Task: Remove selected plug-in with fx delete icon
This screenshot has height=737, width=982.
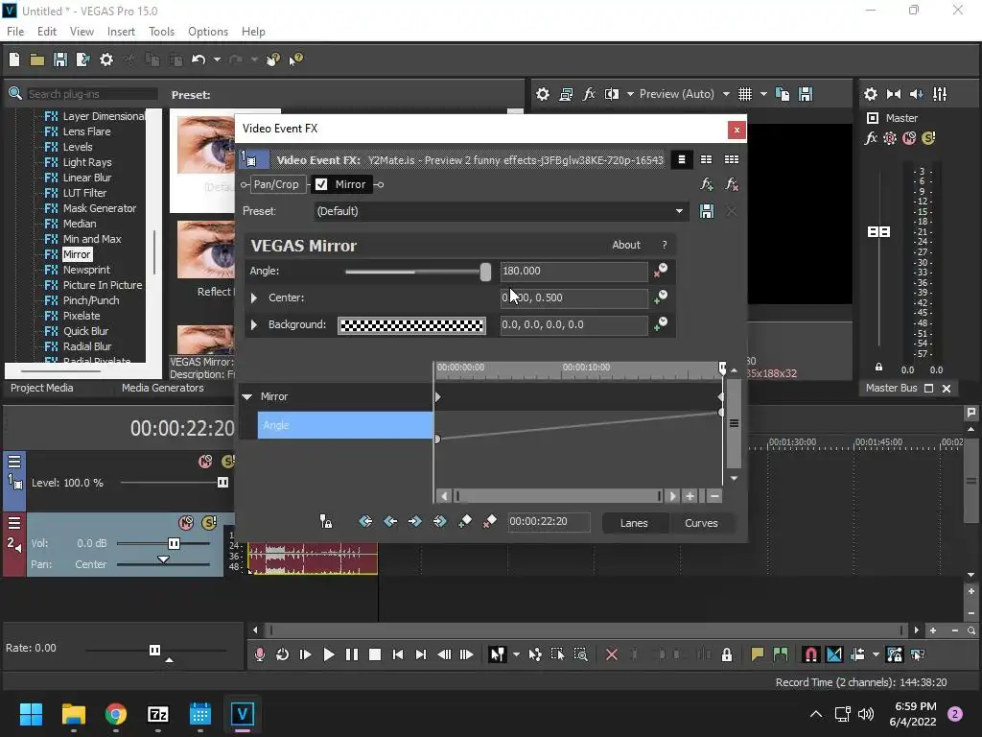Action: point(731,184)
